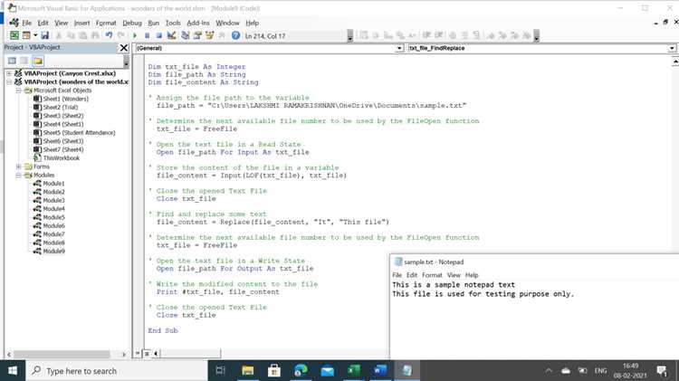Toggle Bookmark from the Edit toolbar
The image size is (679, 381).
(x=491, y=35)
